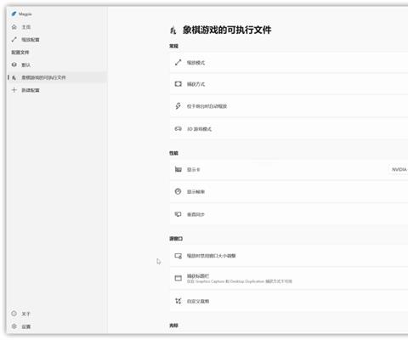This screenshot has height=340, width=408.
Task: Click the disable window resizing icon
Action: 178,256
